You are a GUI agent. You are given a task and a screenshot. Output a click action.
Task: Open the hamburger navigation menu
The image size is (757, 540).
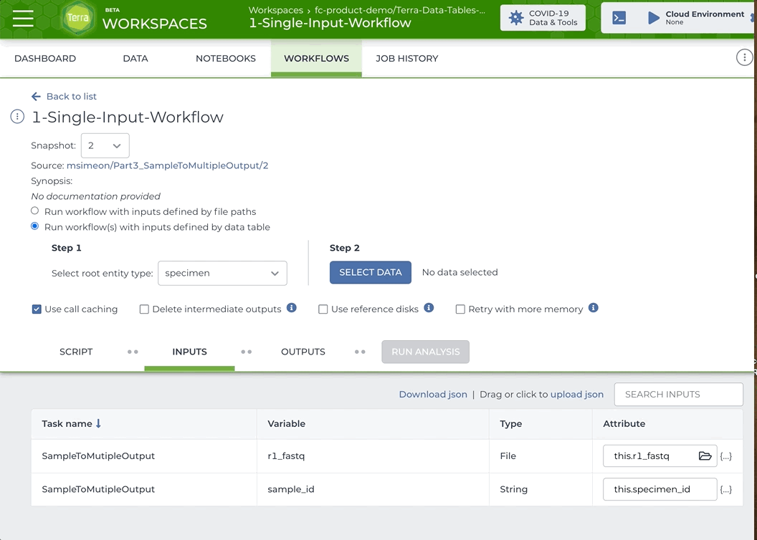coord(23,19)
